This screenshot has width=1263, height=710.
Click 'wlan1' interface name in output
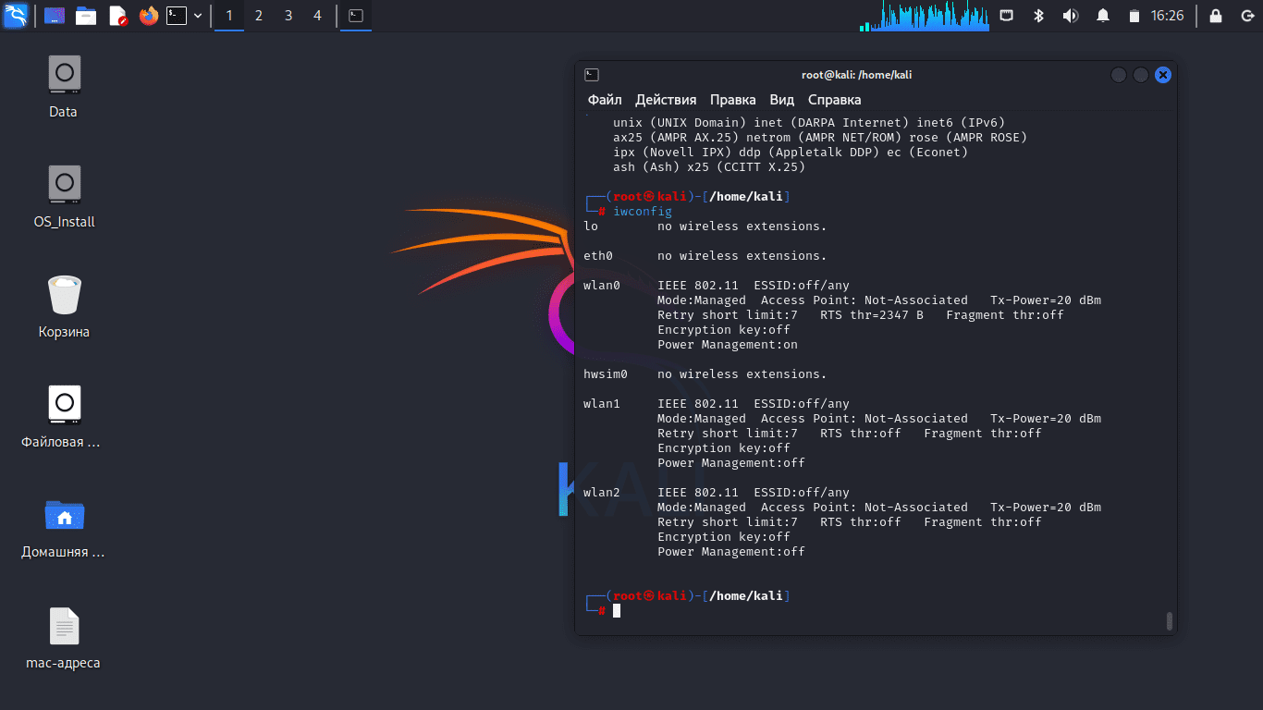602,404
